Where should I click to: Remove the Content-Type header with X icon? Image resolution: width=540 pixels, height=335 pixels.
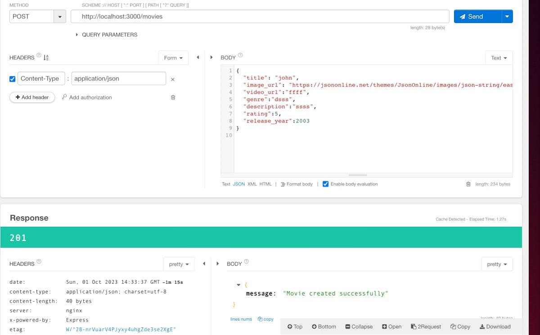point(172,79)
